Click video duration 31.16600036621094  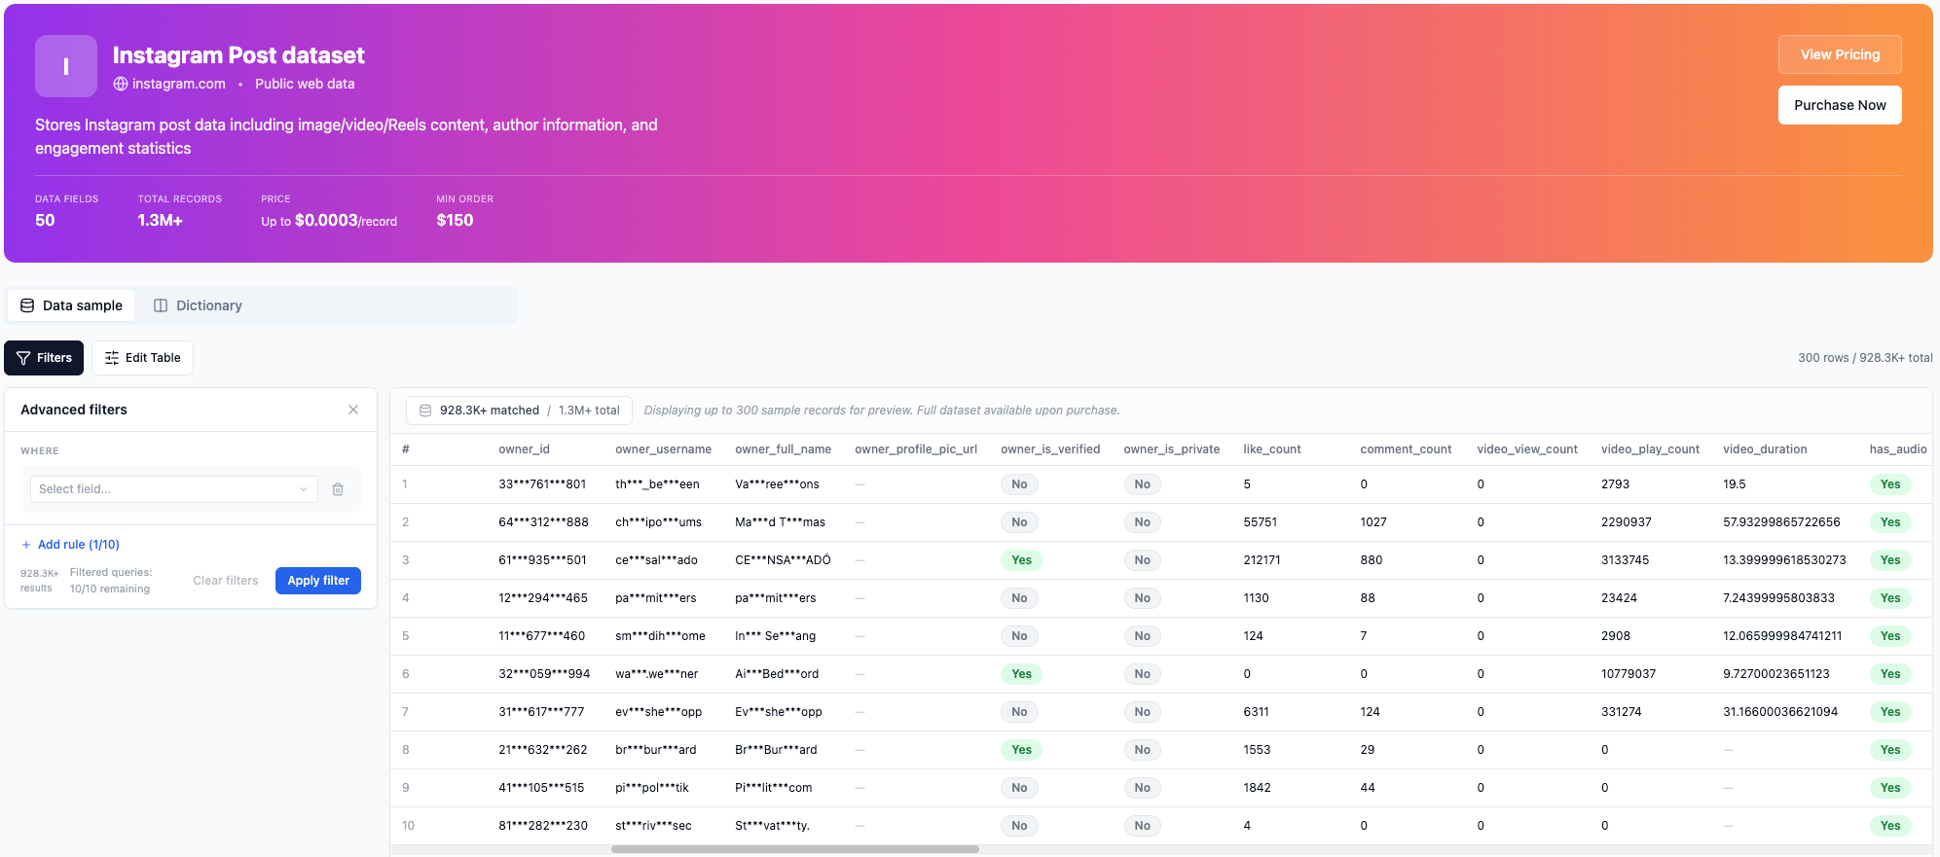[x=1780, y=712]
